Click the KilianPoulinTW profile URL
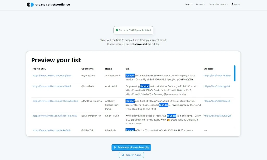 55,116
